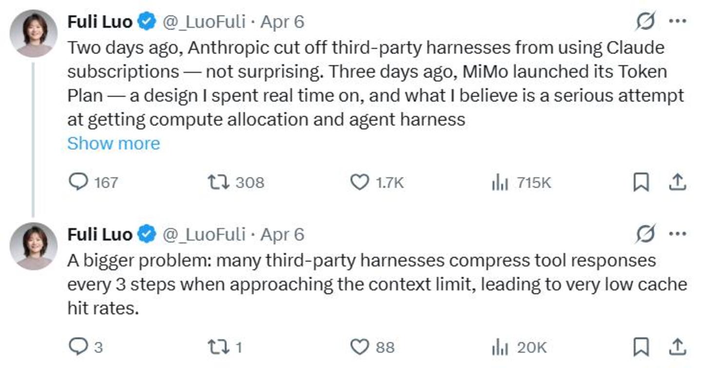
Task: Reply to the second tweet (3 replies)
Action: tap(77, 347)
